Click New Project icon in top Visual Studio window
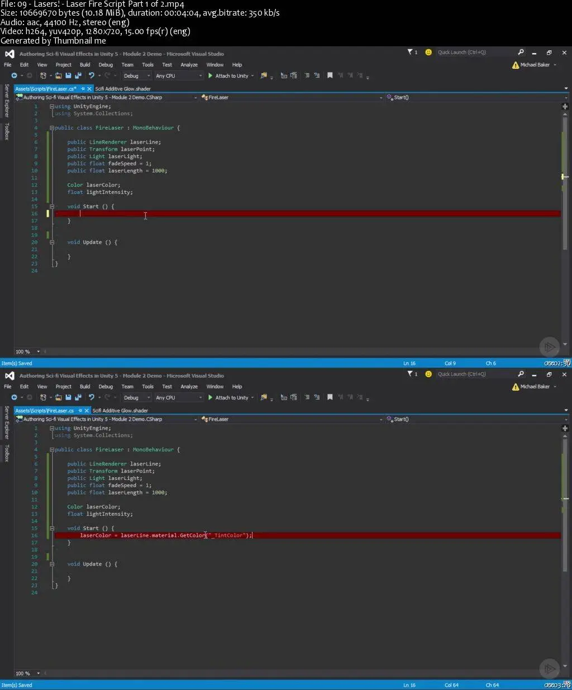 coord(44,75)
